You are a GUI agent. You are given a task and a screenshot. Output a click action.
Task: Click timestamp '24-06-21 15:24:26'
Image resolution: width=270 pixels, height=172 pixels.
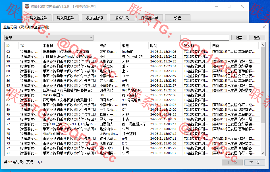point(163,52)
